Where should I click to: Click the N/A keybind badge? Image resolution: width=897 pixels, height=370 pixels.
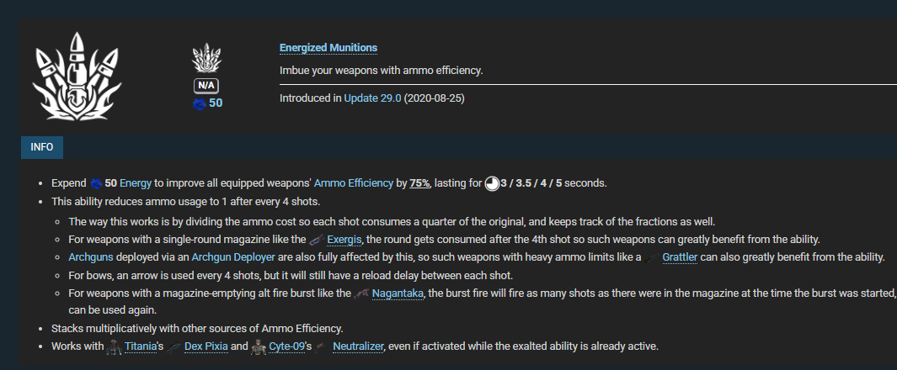(206, 86)
